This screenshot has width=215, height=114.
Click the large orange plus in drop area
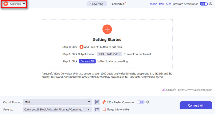point(107,29)
